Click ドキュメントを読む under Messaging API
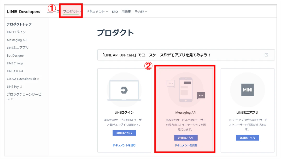The height and width of the screenshot is (159, 281). click(186, 145)
